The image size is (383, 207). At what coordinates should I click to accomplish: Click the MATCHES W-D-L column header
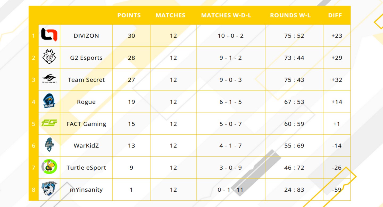click(226, 15)
